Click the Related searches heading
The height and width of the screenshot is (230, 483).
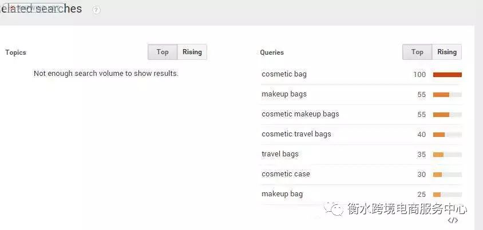coord(41,9)
